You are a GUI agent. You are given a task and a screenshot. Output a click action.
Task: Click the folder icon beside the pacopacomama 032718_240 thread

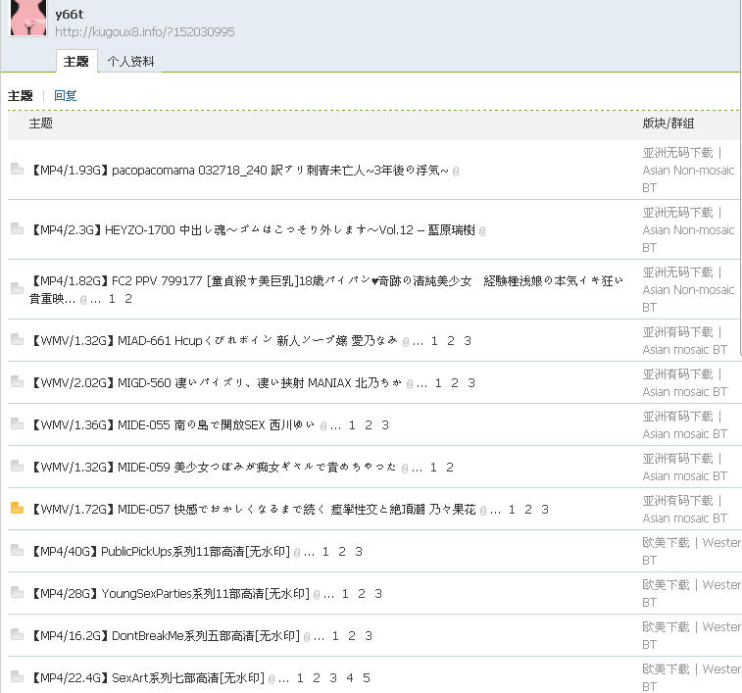pyautogui.click(x=17, y=169)
